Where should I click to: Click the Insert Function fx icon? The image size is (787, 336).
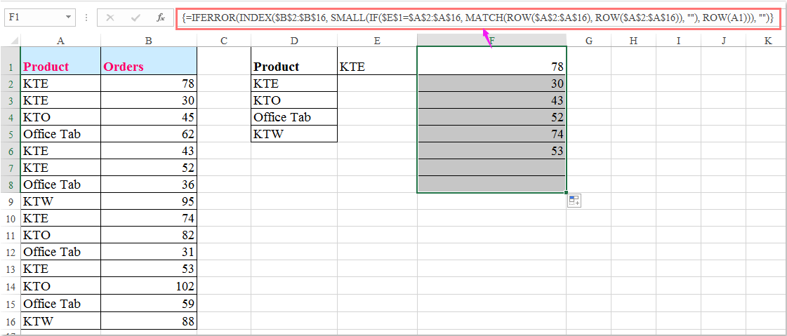[x=161, y=17]
